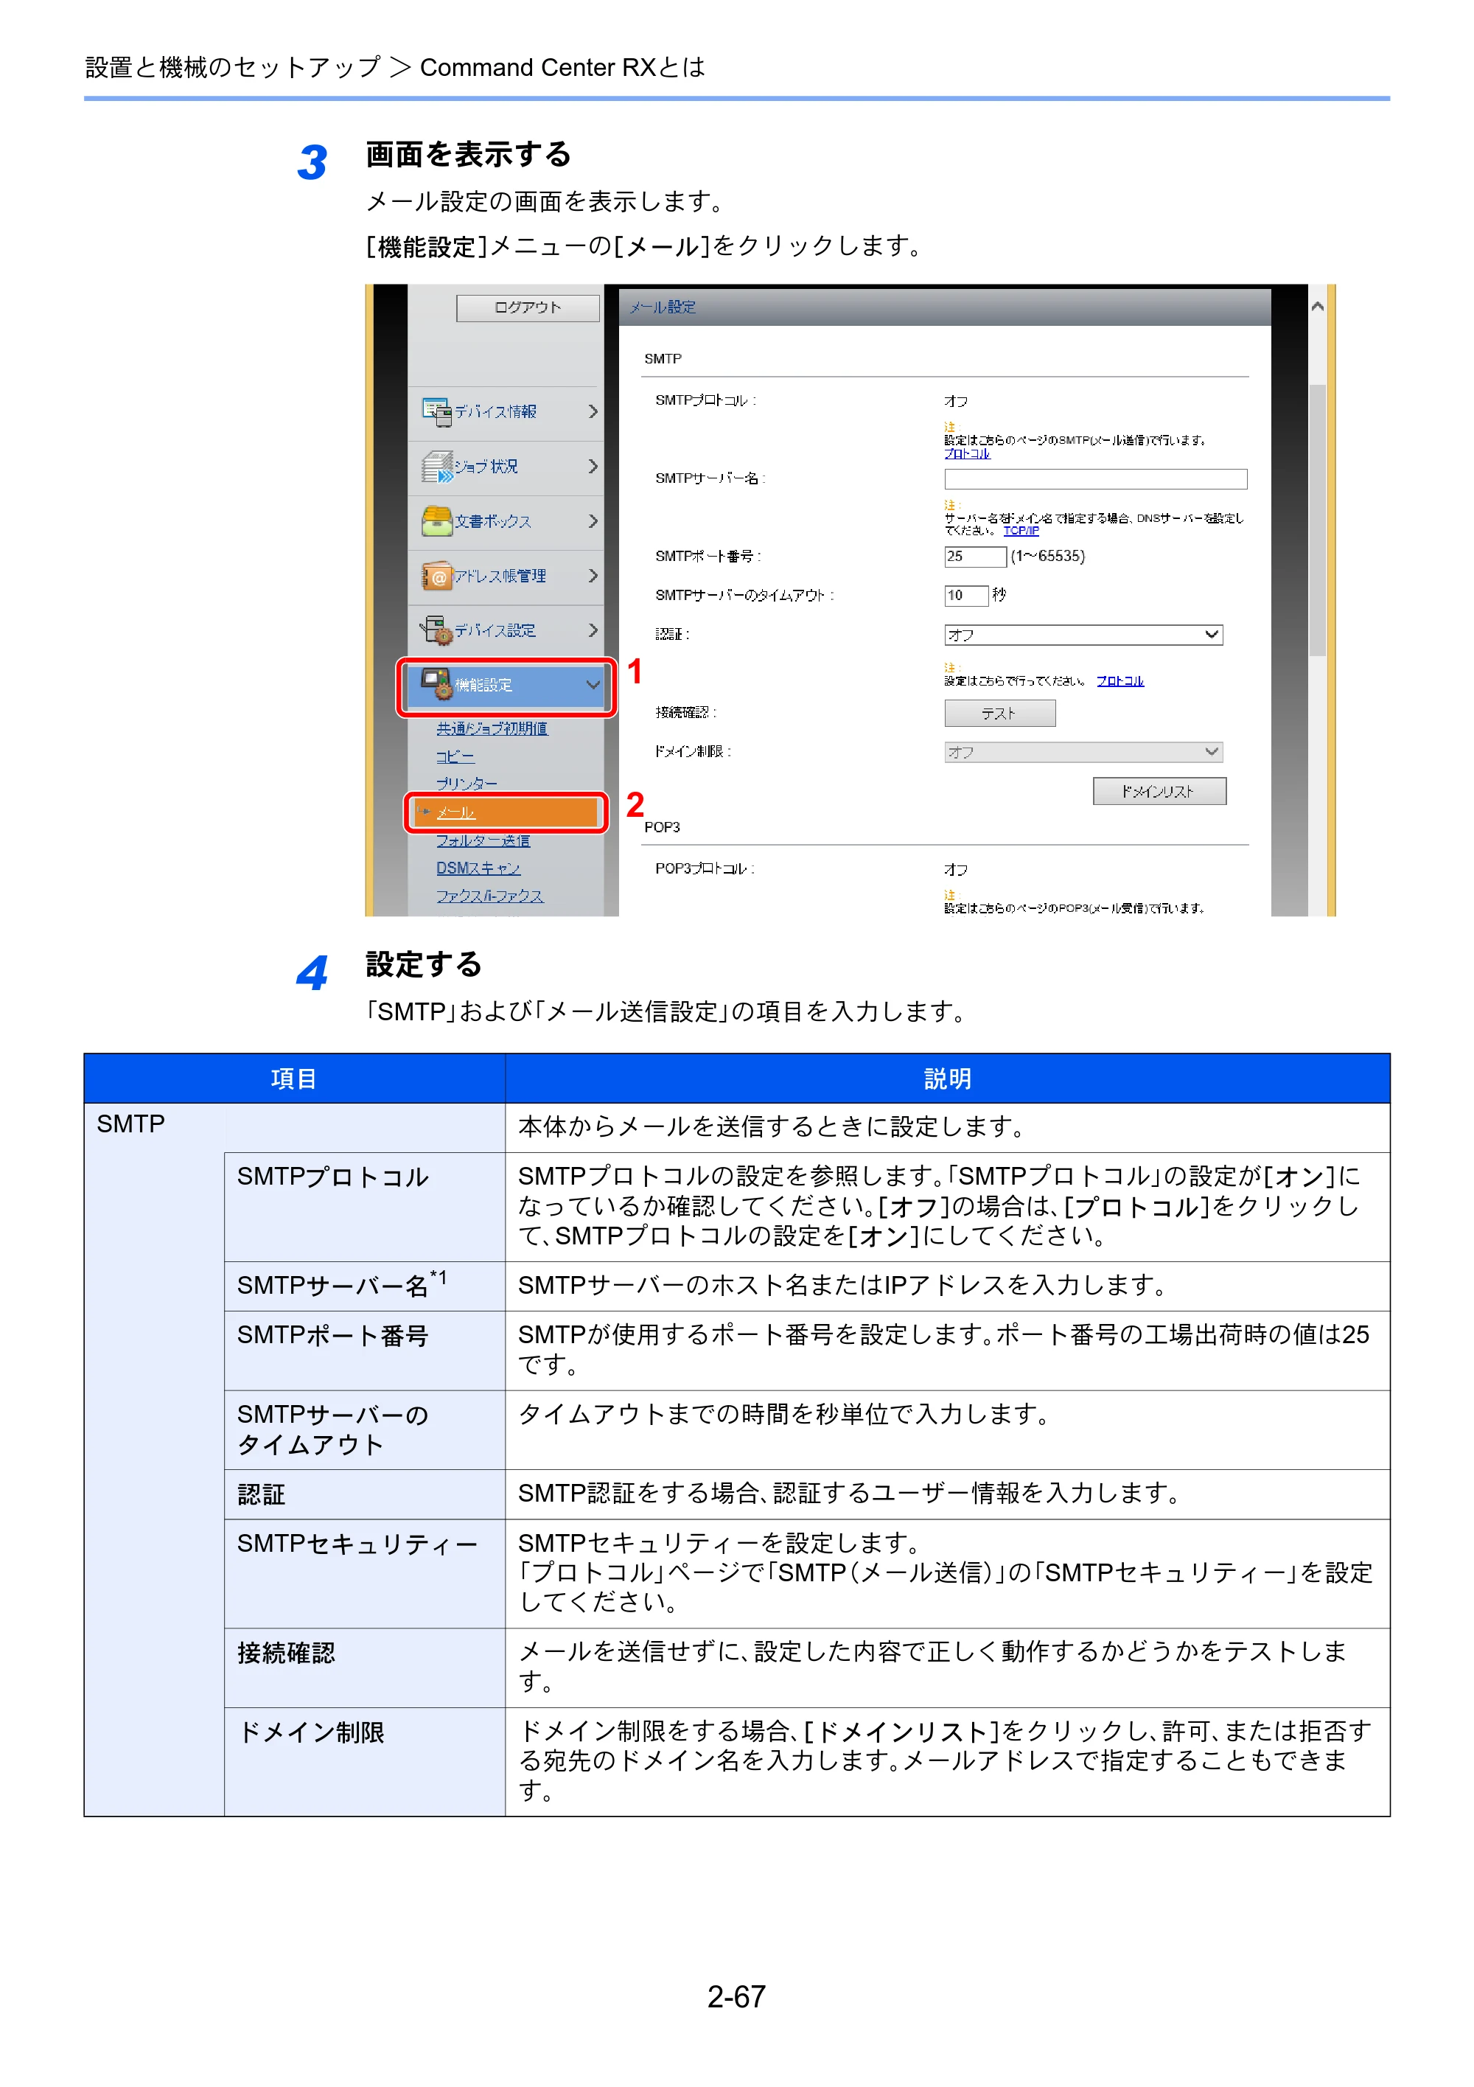Click the ドメインリスト button
The height and width of the screenshot is (2087, 1474).
click(x=1159, y=792)
